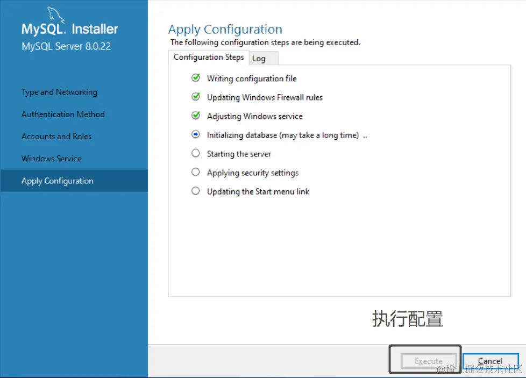Click the MySQL dolphin logo icon

tap(55, 15)
